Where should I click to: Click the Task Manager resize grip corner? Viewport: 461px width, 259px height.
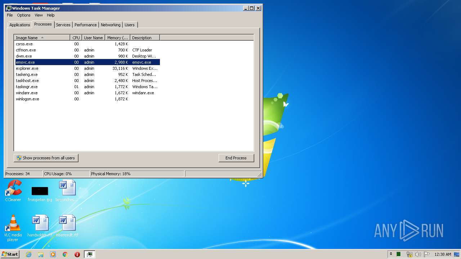click(x=260, y=174)
